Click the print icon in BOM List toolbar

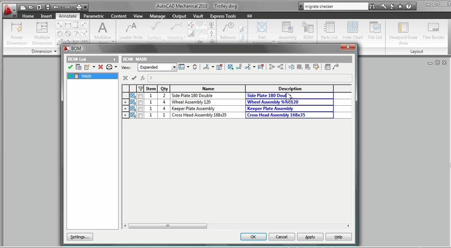pos(109,67)
